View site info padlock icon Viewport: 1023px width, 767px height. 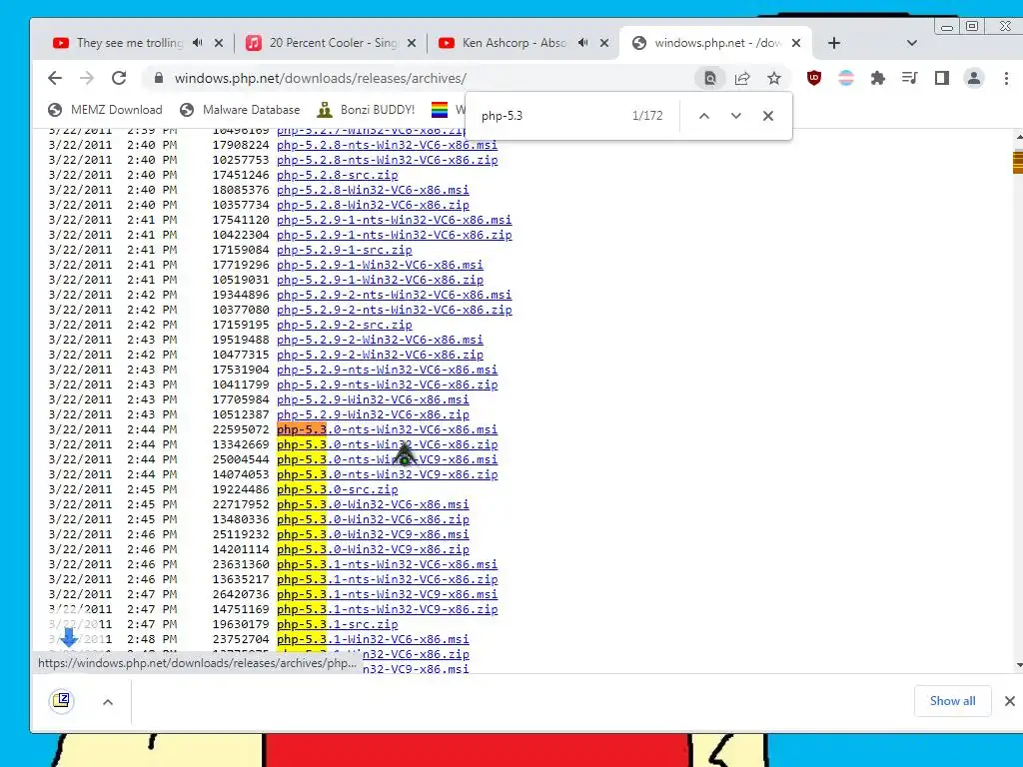click(x=159, y=78)
